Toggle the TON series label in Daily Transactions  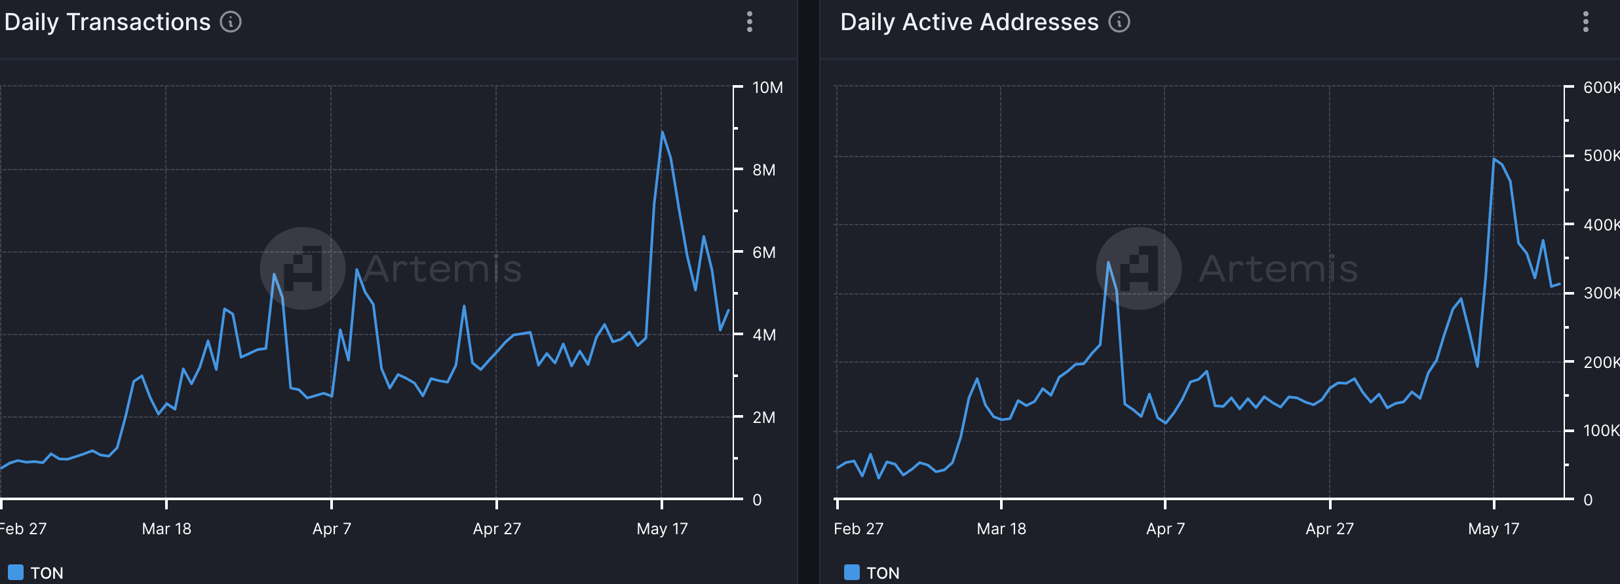pyautogui.click(x=47, y=573)
